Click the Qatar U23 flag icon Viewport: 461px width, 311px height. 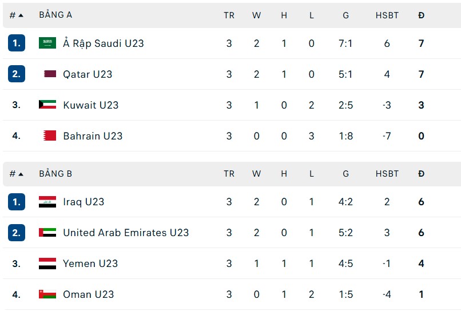coord(50,74)
